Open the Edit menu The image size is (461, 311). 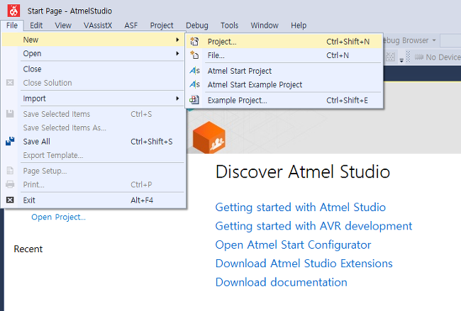[36, 26]
